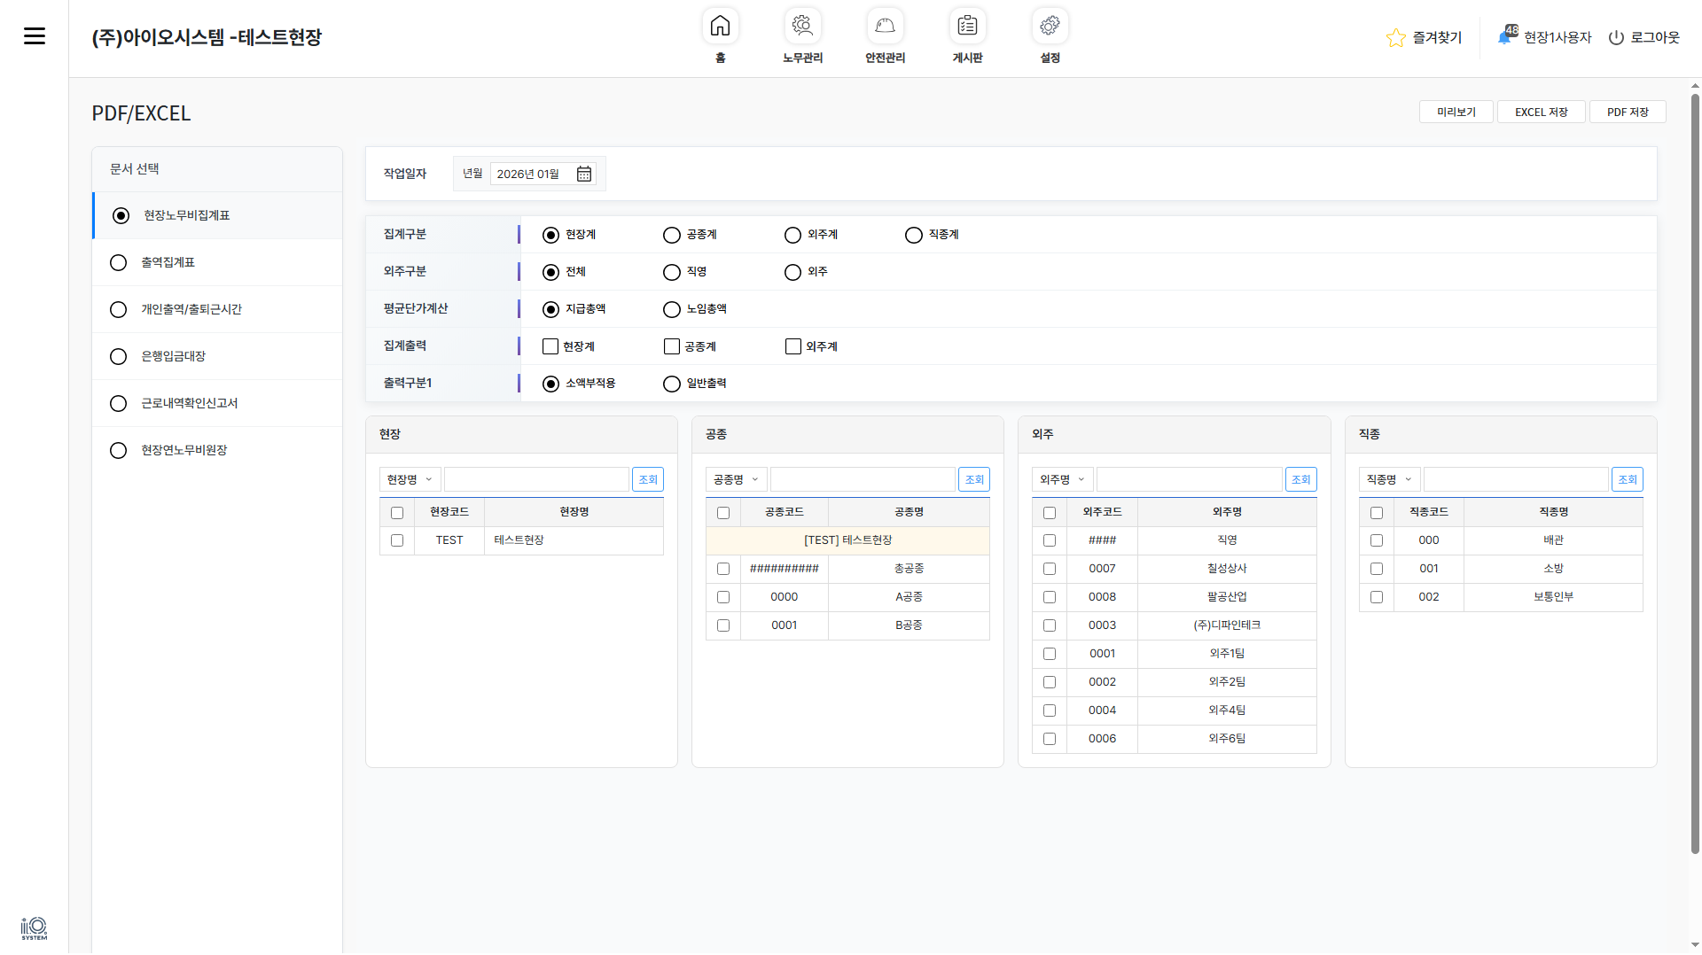Expand the 현장명 search dropdown
This screenshot has height=955, width=1702.
pos(410,479)
